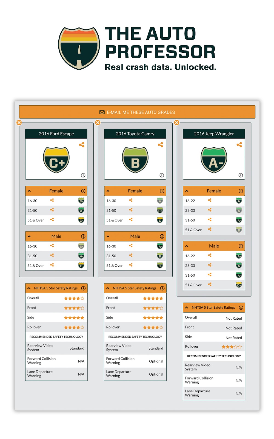The width and height of the screenshot is (274, 439).
Task: Click the Ford Escape C+ grade badge
Action: coord(56,160)
